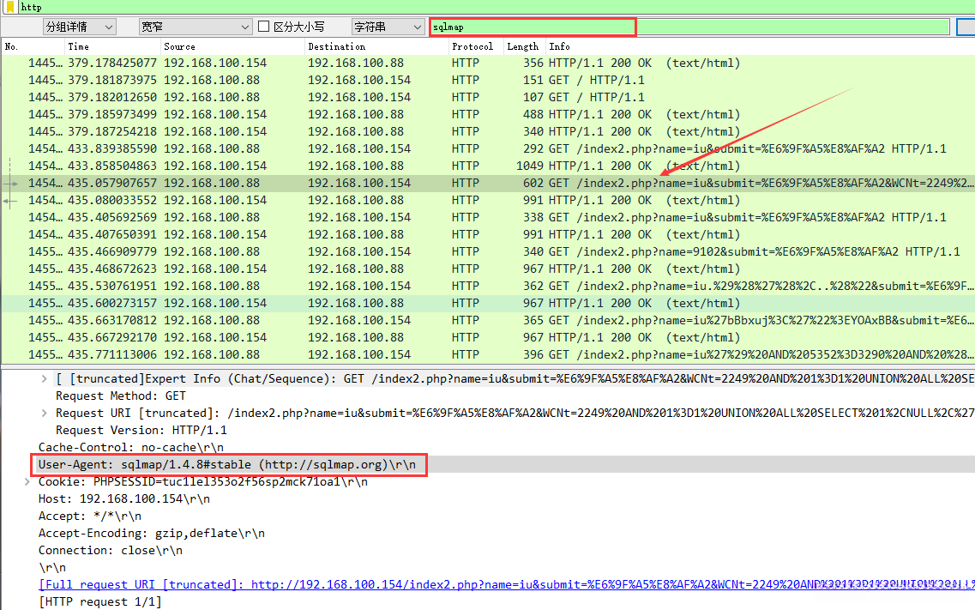The width and height of the screenshot is (975, 610).
Task: Sort by the Length column header
Action: 524,46
